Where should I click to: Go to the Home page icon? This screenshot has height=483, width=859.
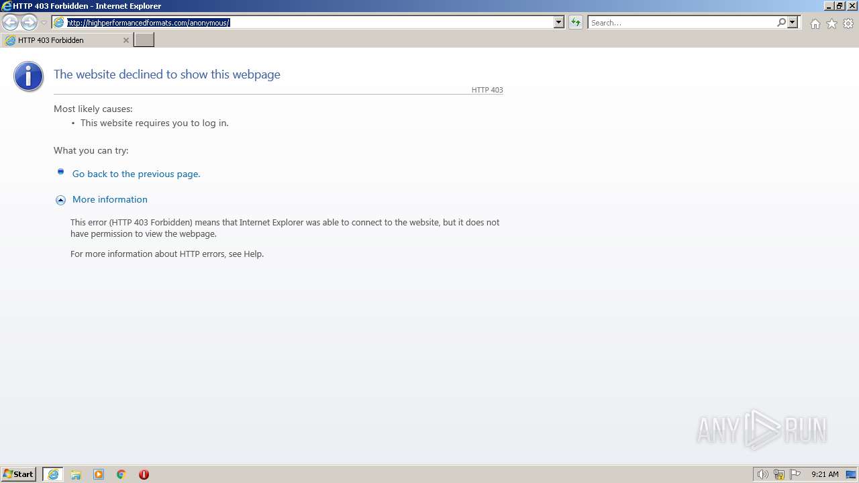815,23
